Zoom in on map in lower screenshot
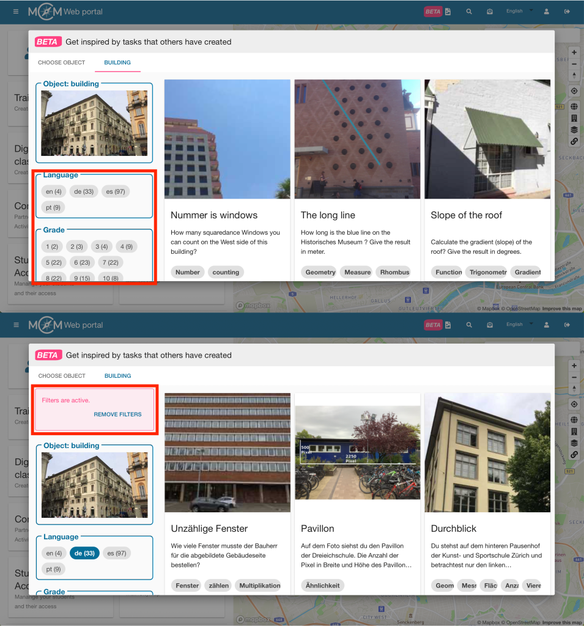The height and width of the screenshot is (626, 584). tap(574, 366)
